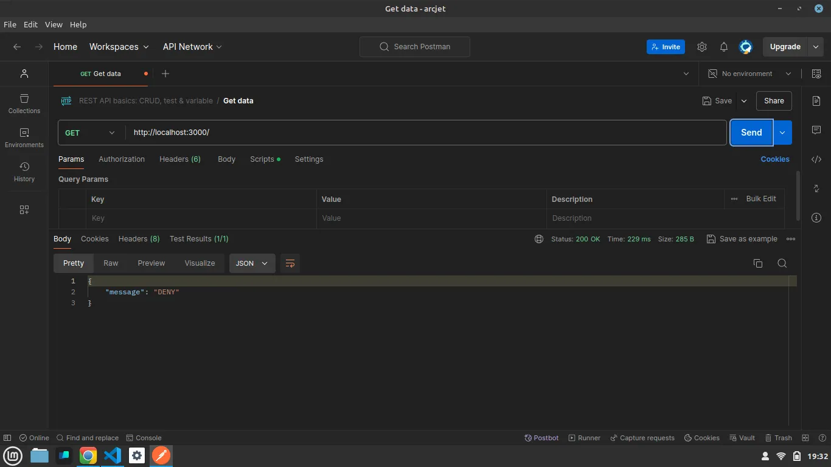Screen dimensions: 831x467
Task: Click the request URL input field
Action: (x=426, y=133)
